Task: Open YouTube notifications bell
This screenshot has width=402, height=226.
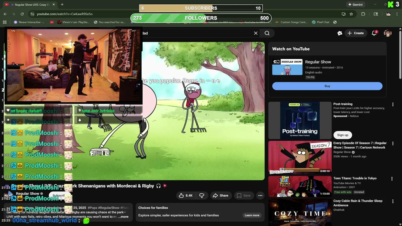Action: pyautogui.click(x=374, y=33)
